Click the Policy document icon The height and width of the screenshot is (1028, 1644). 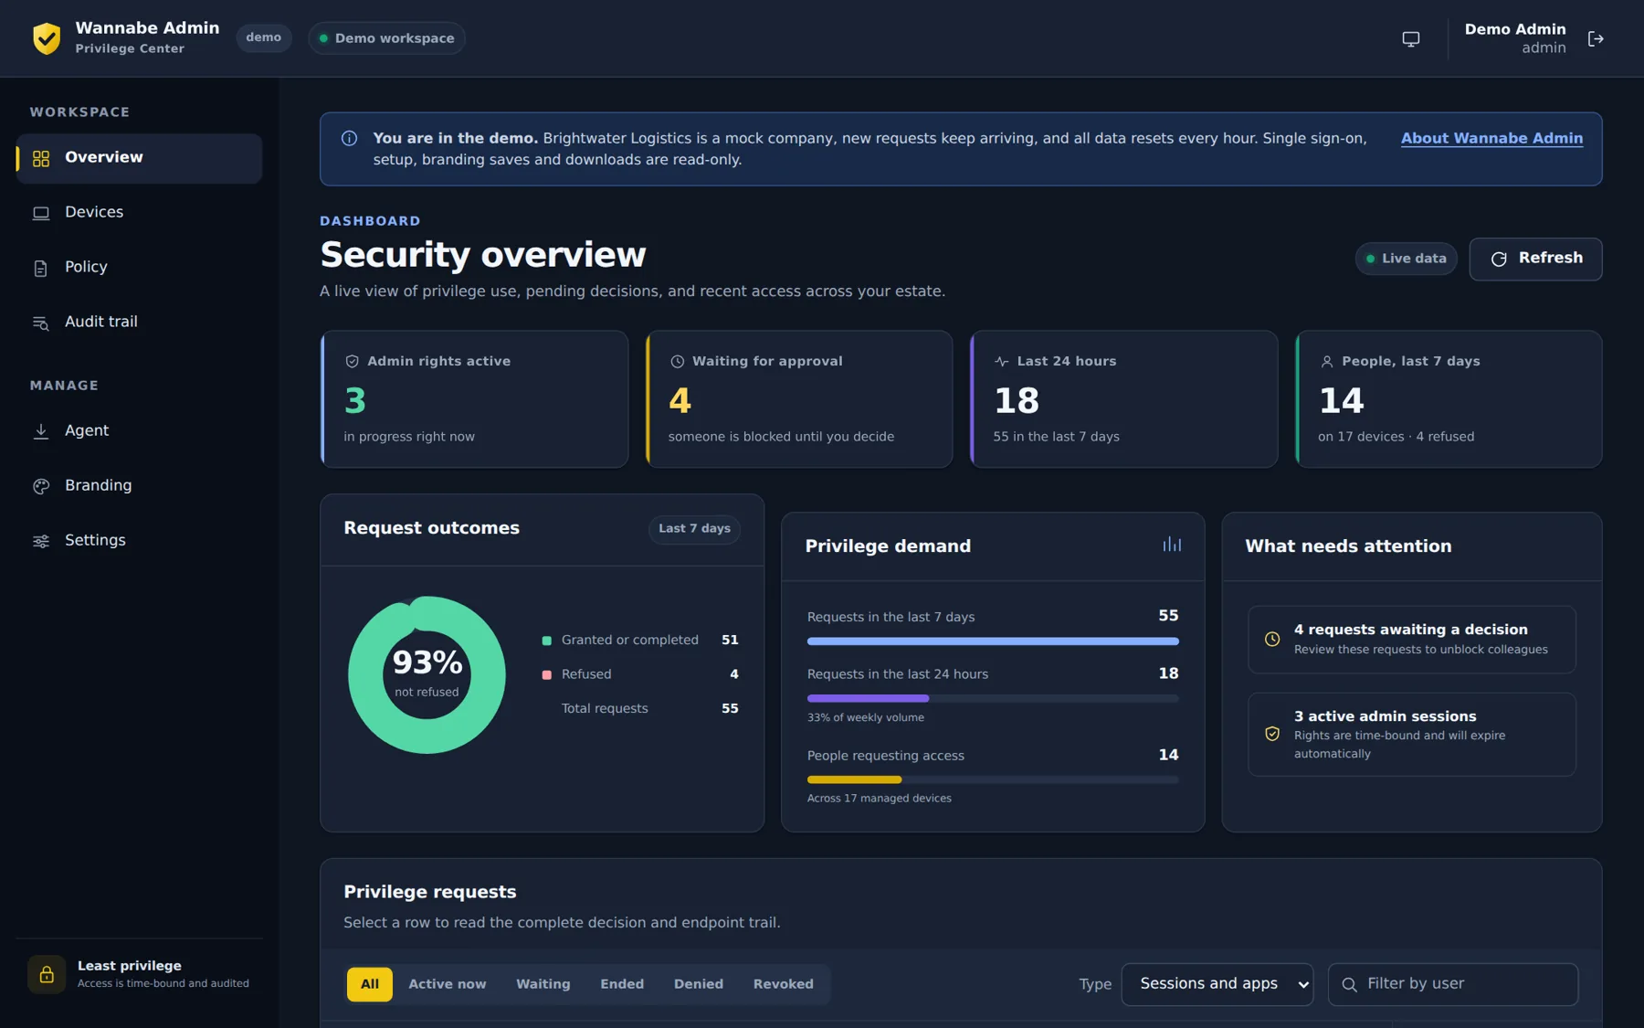[x=41, y=268]
